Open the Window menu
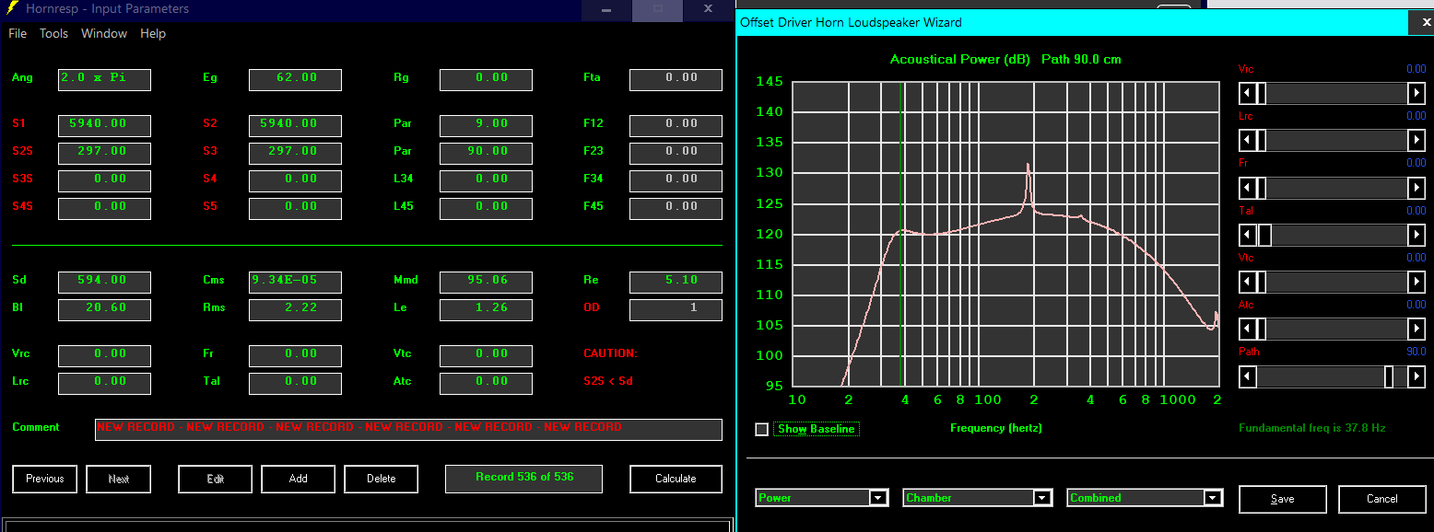1434x532 pixels. pyautogui.click(x=104, y=33)
